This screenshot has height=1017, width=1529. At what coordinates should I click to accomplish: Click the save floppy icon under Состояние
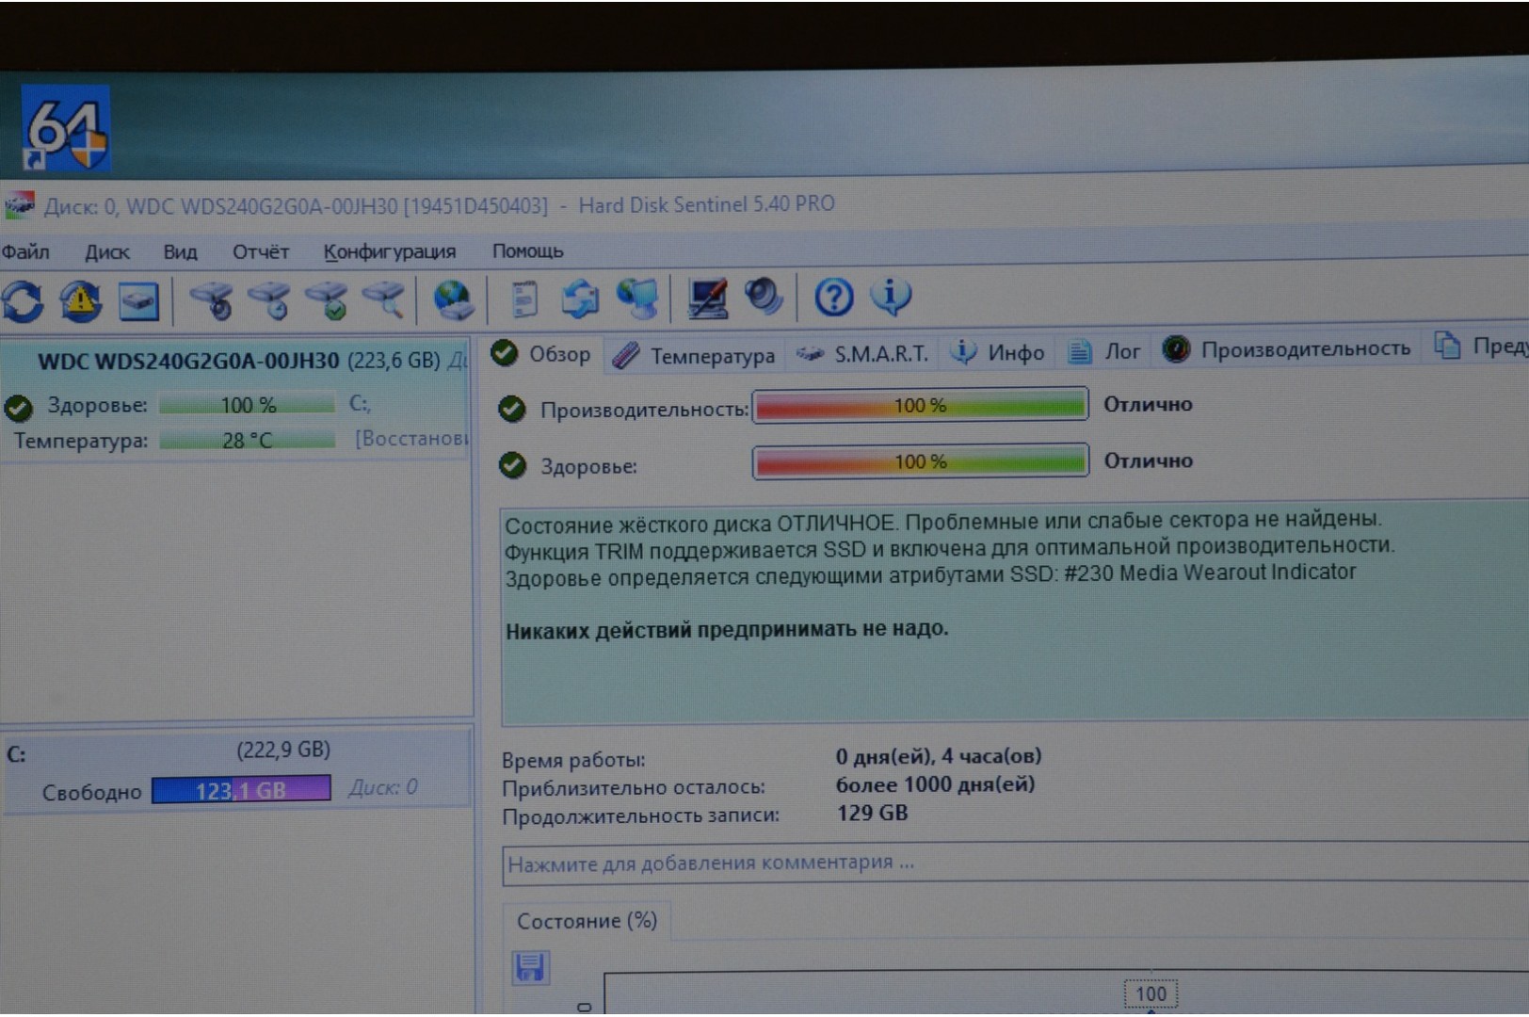530,967
